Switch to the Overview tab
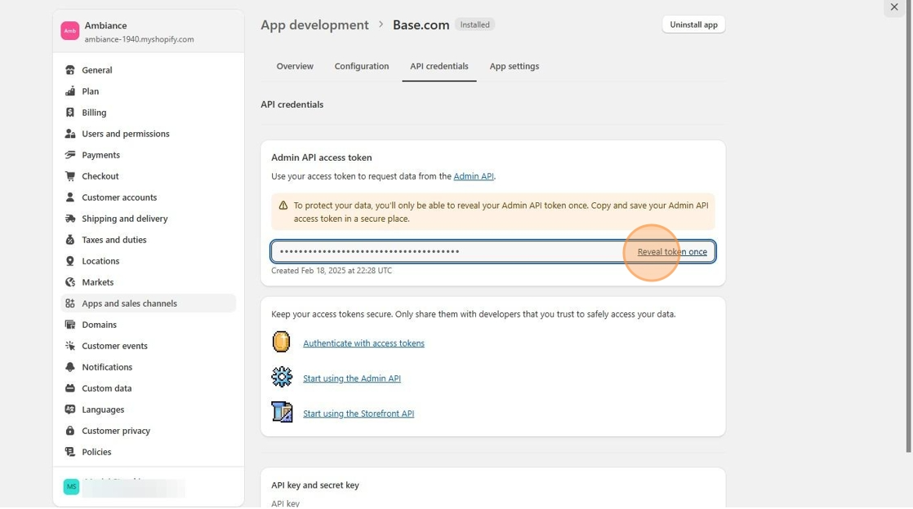This screenshot has width=913, height=509. click(x=295, y=66)
